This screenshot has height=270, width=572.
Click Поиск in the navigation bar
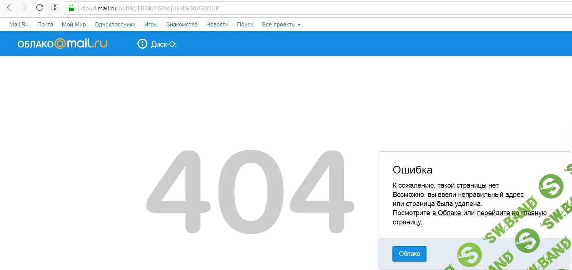coord(245,25)
